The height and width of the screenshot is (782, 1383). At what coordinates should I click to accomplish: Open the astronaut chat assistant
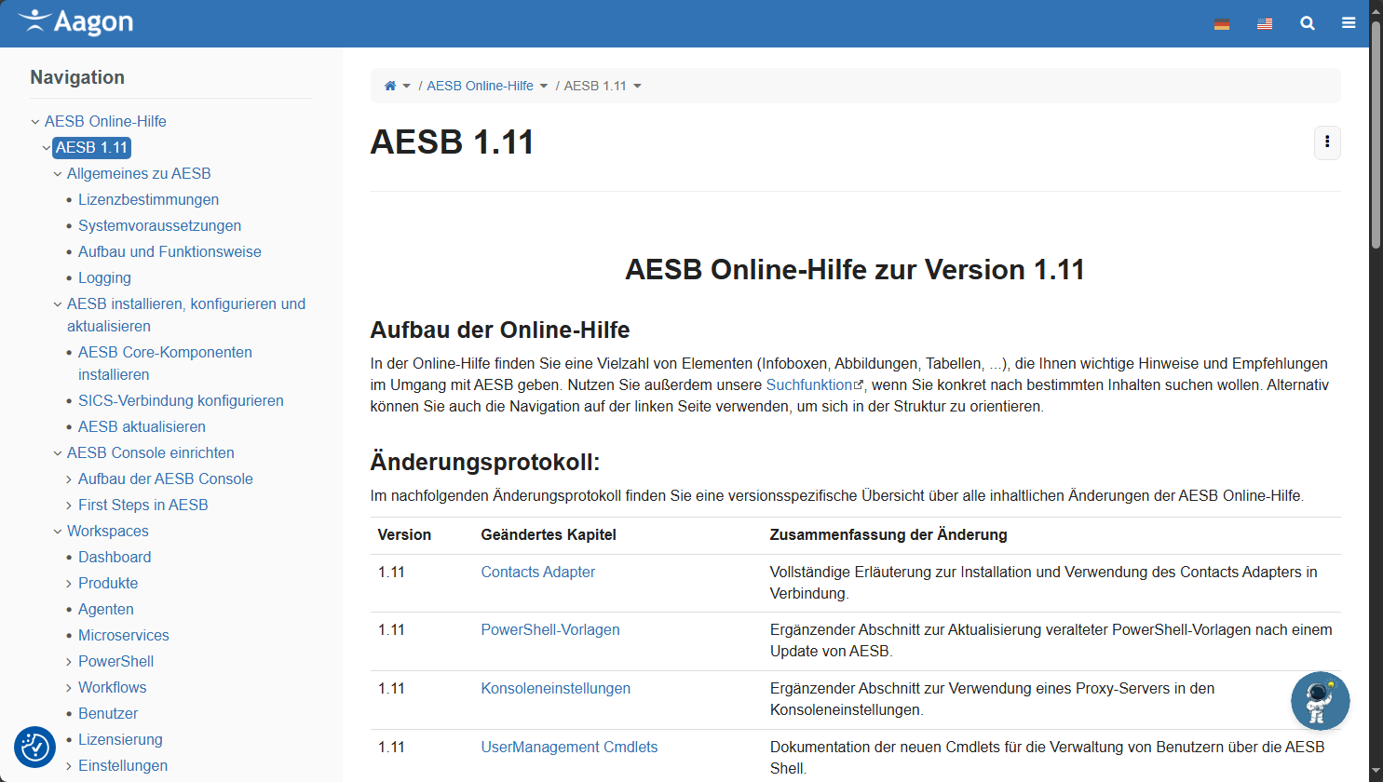pyautogui.click(x=1320, y=701)
